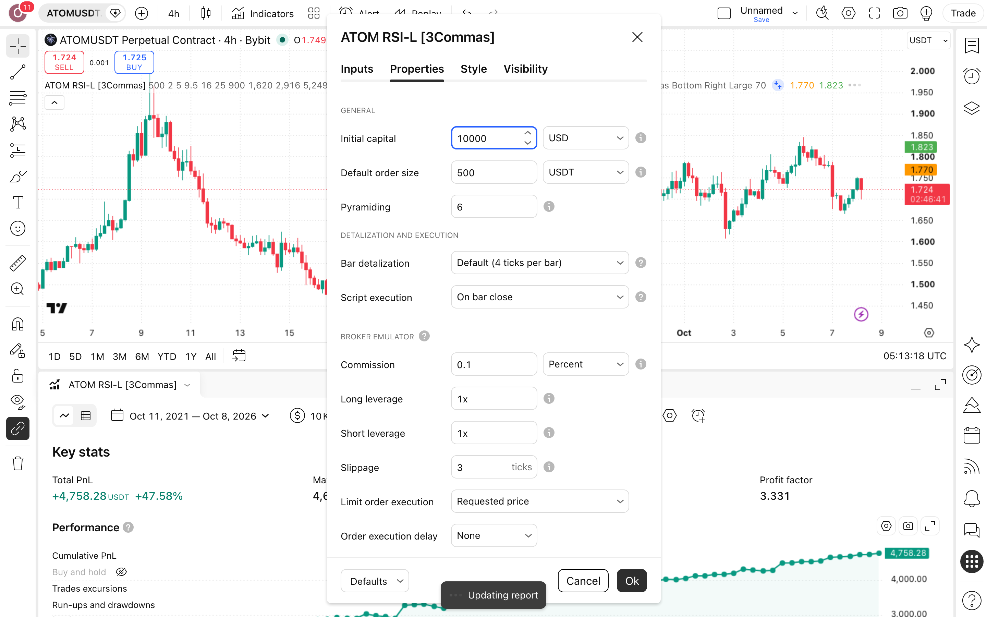Activate the ruler measure tool
The width and height of the screenshot is (987, 617).
click(x=17, y=263)
